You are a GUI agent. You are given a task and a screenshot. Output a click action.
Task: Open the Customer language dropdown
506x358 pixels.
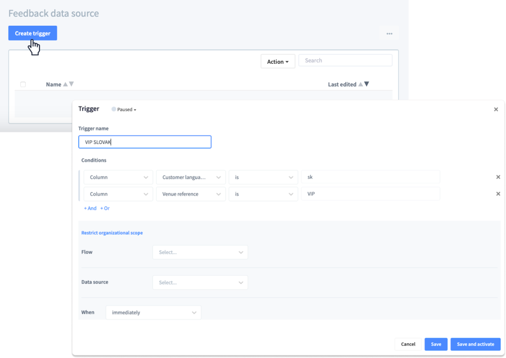tap(191, 177)
